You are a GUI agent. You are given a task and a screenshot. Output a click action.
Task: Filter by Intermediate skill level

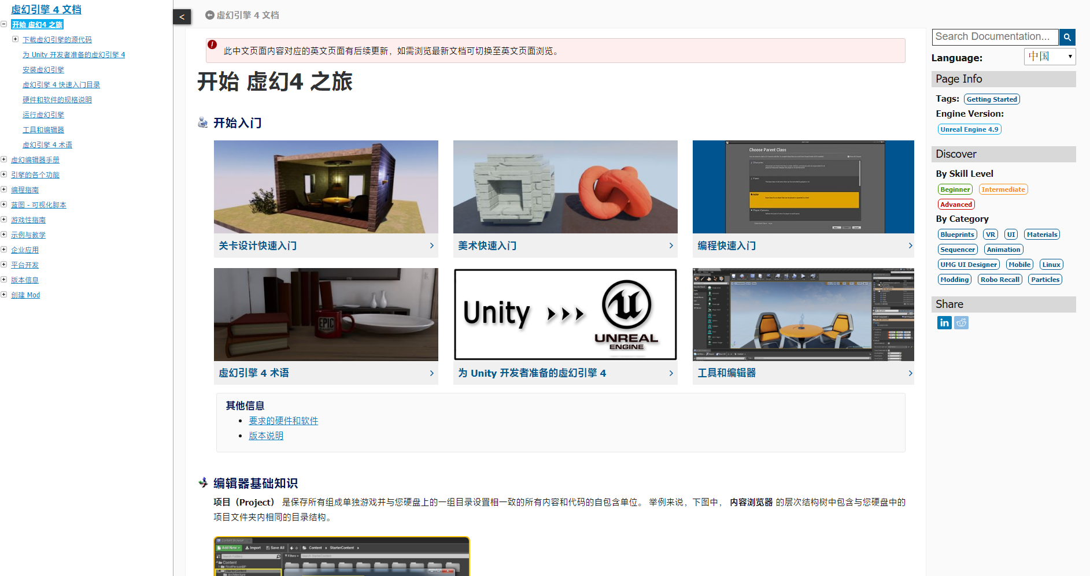1003,189
